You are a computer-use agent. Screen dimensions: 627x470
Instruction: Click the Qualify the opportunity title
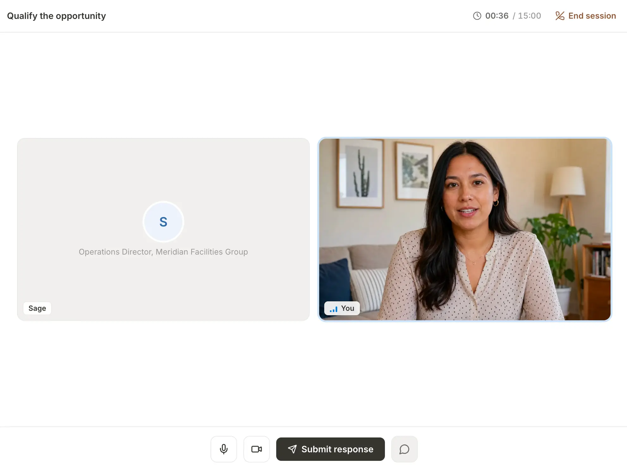[x=56, y=16]
